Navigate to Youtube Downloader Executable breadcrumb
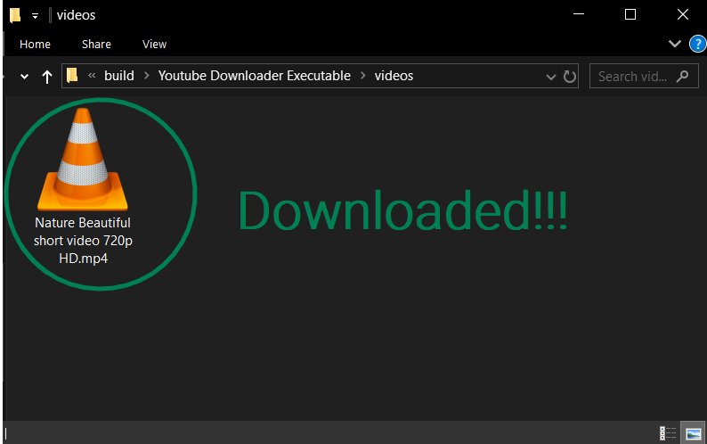 255,76
